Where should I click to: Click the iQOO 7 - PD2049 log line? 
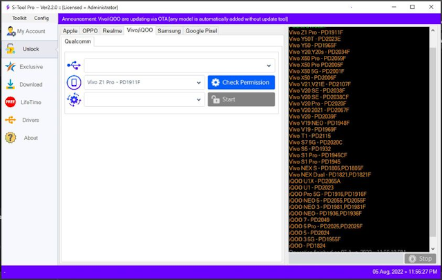click(x=309, y=220)
